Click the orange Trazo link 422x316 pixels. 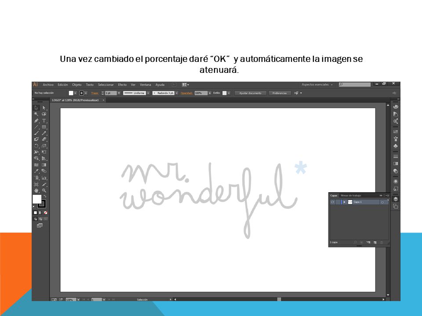(95, 93)
